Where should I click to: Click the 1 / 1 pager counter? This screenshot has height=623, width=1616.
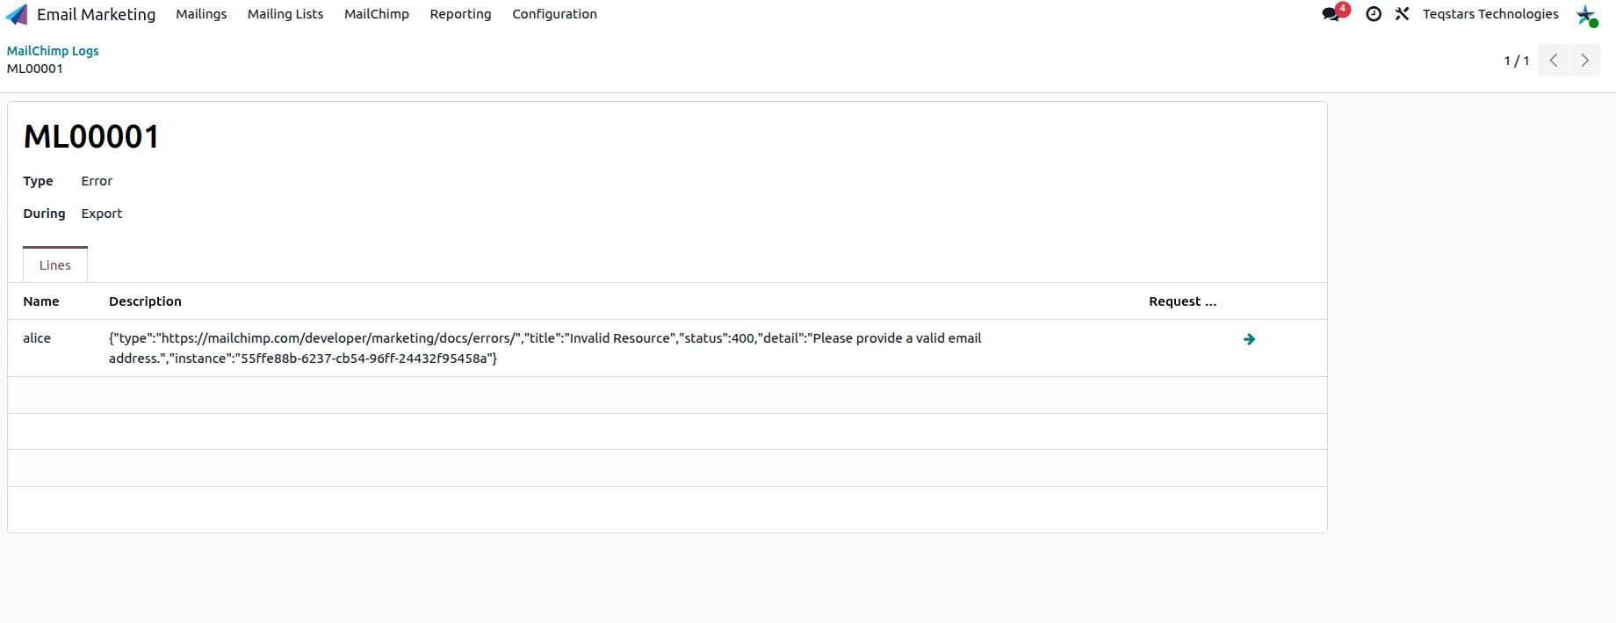1517,61
